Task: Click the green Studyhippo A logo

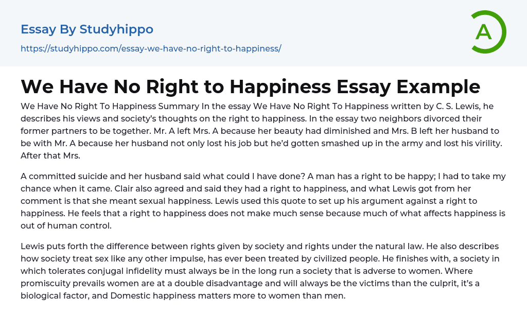Action: (x=488, y=32)
